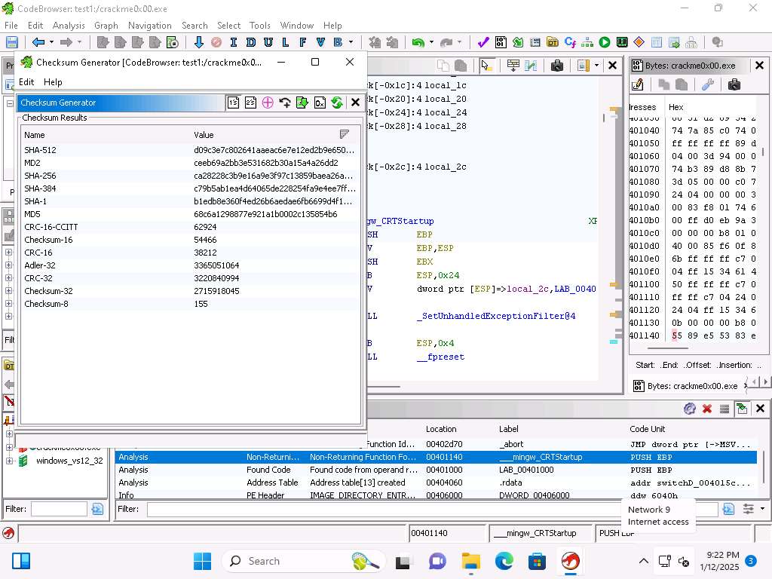Image resolution: width=772 pixels, height=579 pixels.
Task: Open the Analysis menu
Action: click(69, 25)
